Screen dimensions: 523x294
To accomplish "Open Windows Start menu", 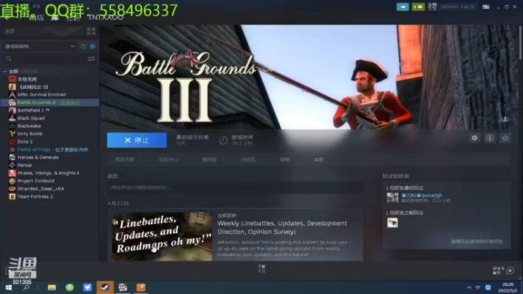I will [x=8, y=287].
